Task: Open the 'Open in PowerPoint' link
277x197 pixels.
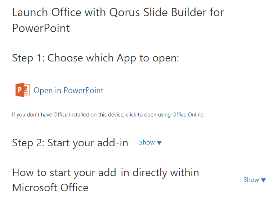Action: pos(68,91)
